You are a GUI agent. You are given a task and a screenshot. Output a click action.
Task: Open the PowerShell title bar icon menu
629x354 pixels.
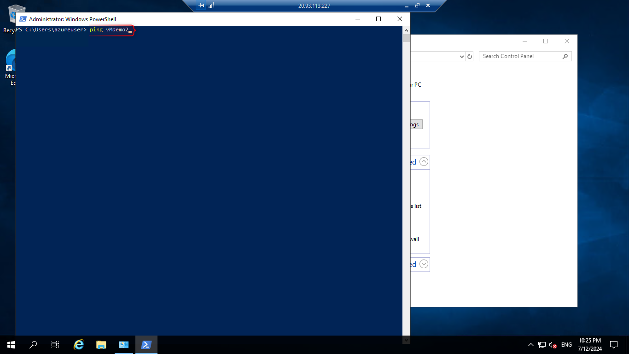tap(23, 19)
